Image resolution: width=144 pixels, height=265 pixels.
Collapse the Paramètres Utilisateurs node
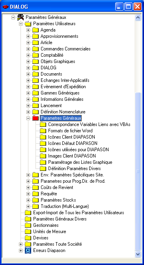[21, 24]
